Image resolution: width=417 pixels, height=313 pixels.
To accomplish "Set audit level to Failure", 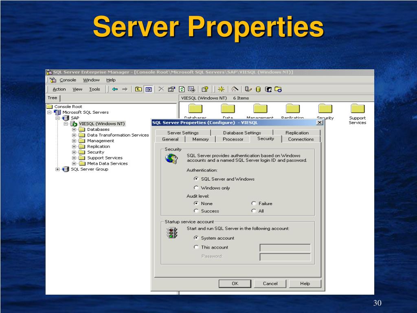I will coord(254,203).
